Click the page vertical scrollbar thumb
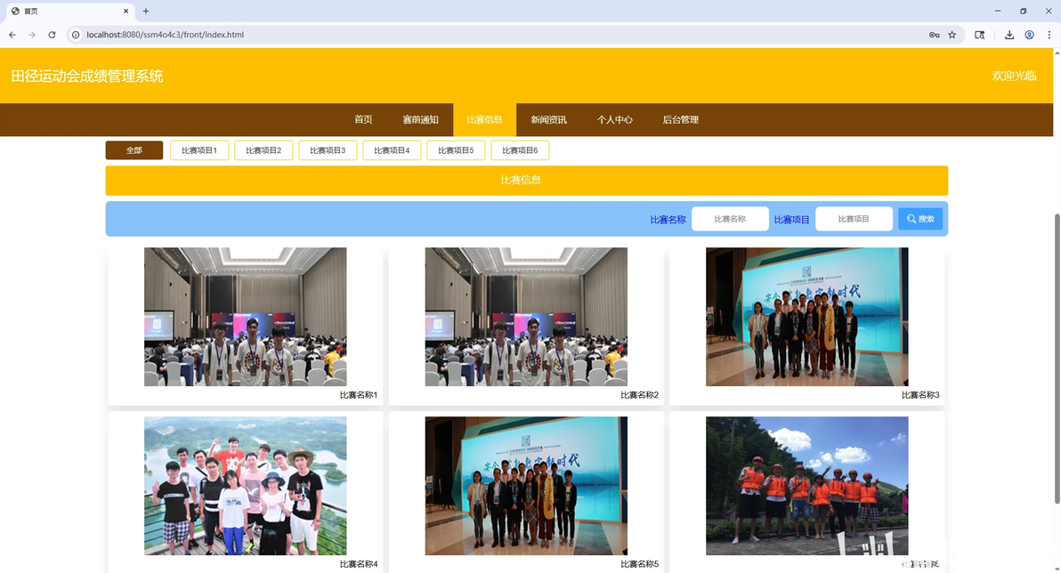Screen dimensions: 1061x573 (x=1057, y=359)
